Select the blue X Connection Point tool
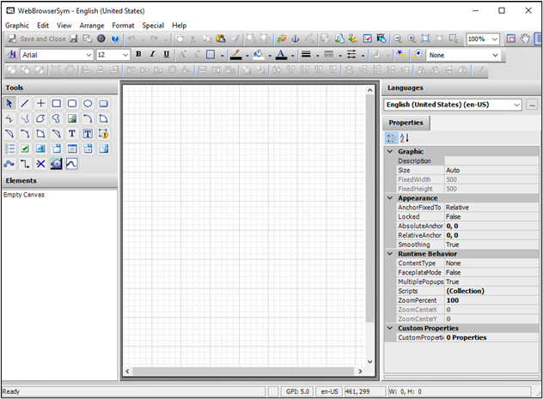The image size is (543, 399). tap(41, 164)
